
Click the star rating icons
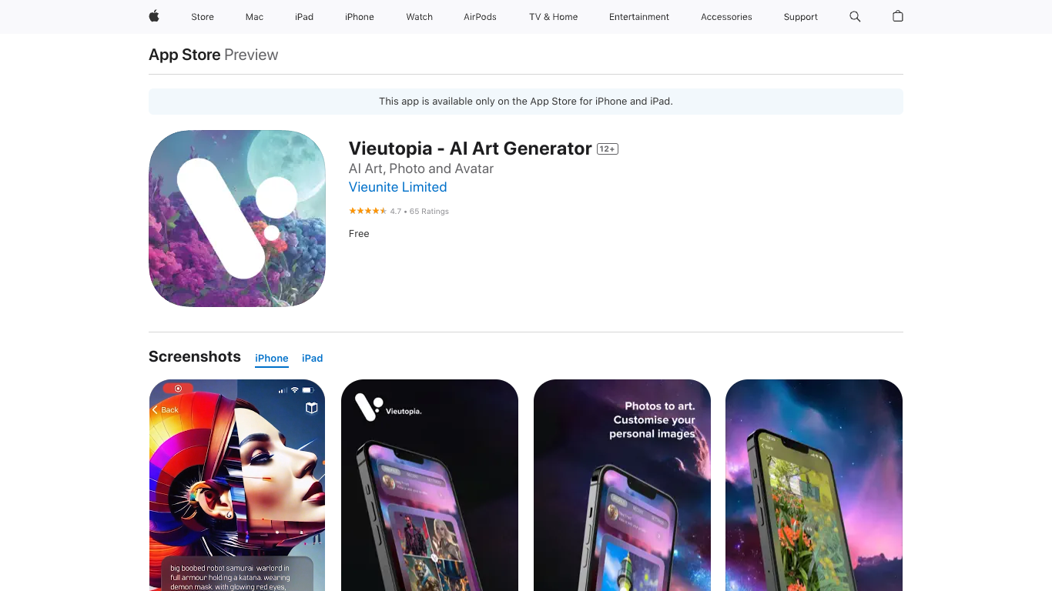(x=368, y=211)
